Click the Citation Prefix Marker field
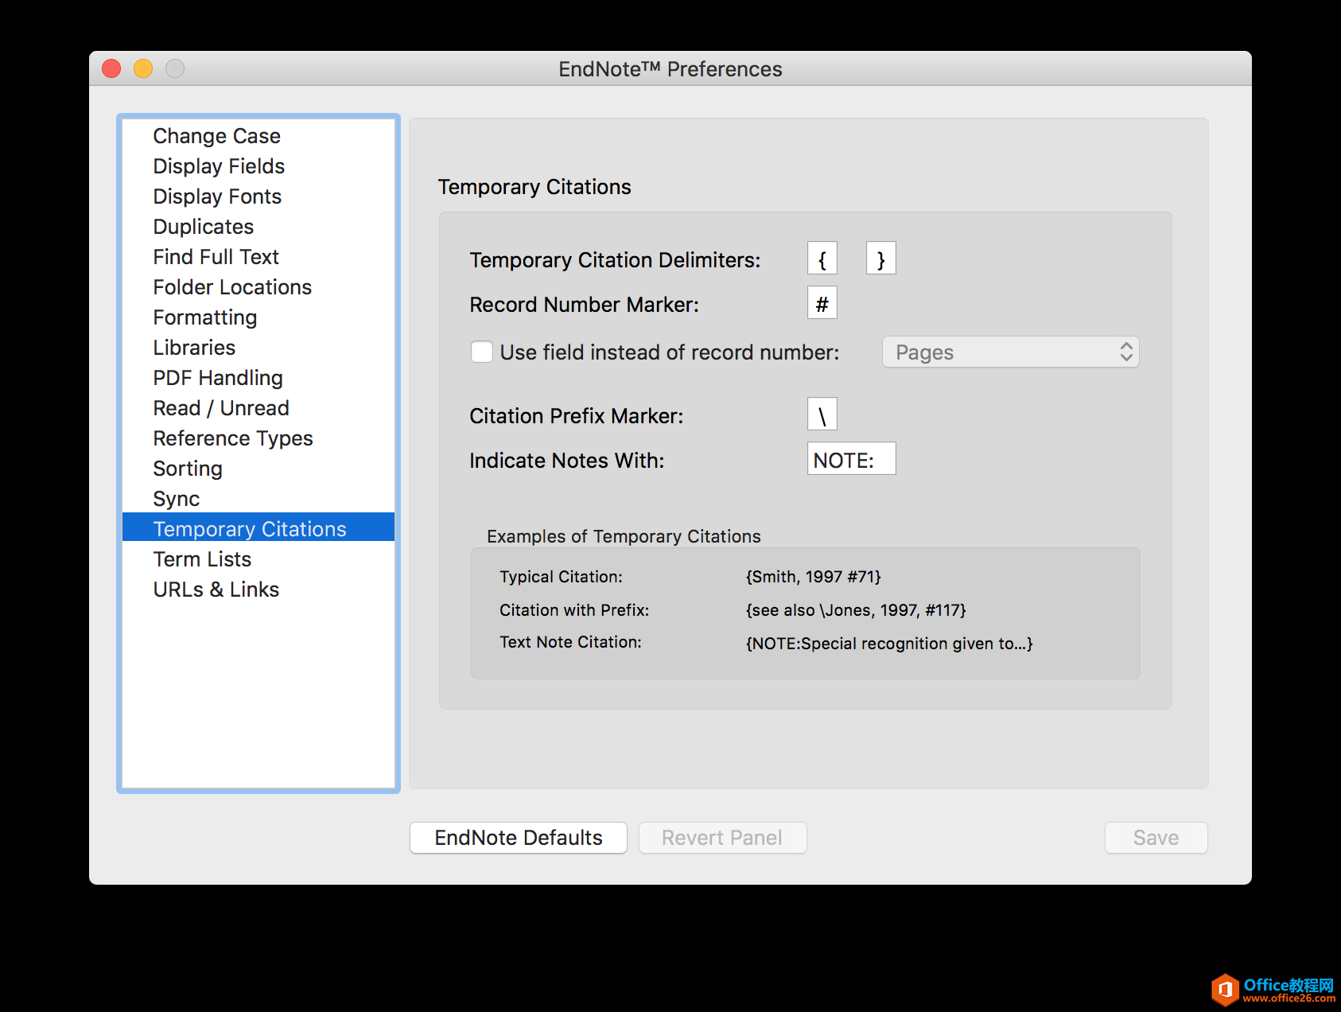Viewport: 1341px width, 1012px height. 822,415
